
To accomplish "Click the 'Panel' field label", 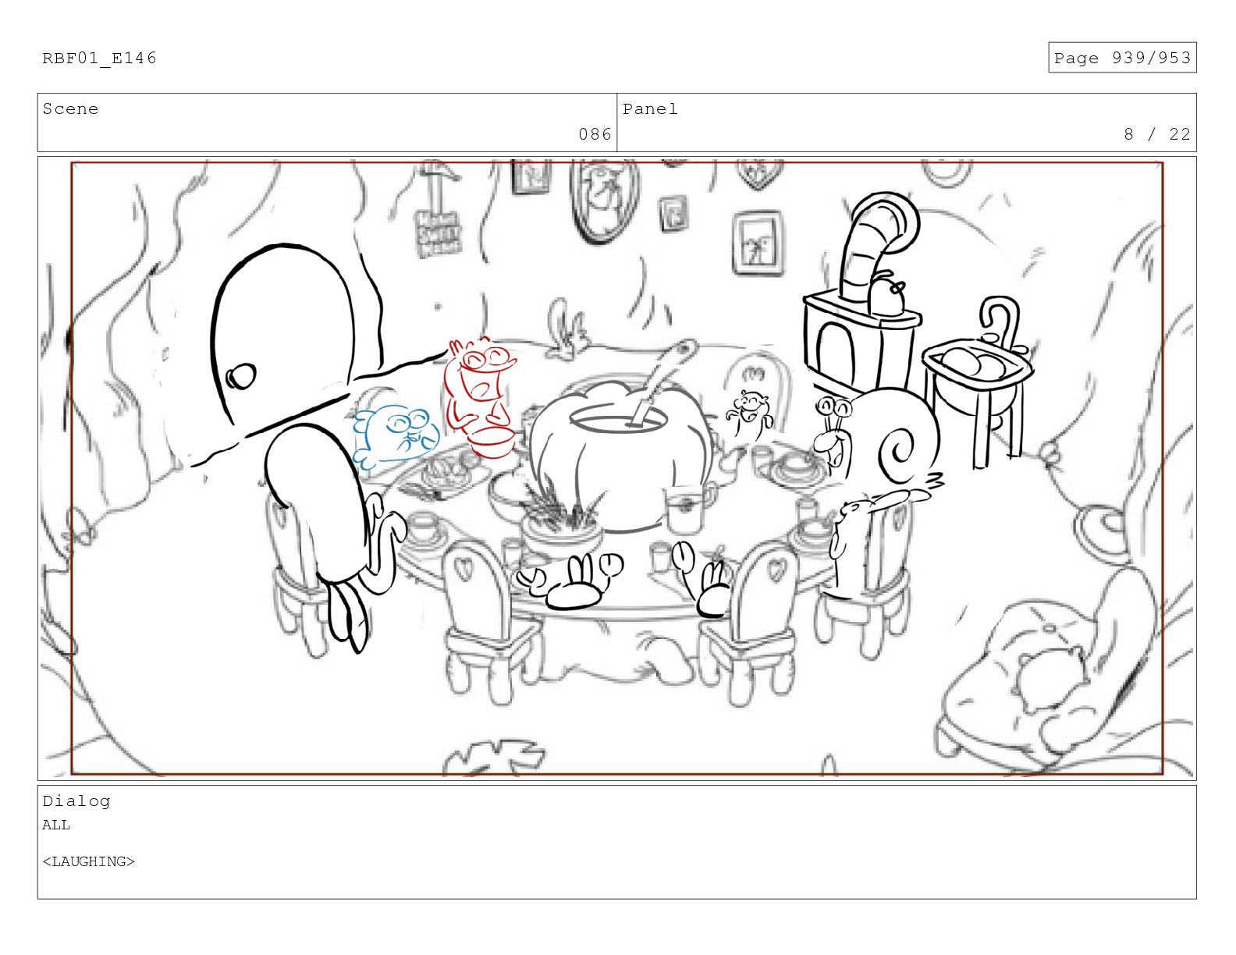I will 650,108.
